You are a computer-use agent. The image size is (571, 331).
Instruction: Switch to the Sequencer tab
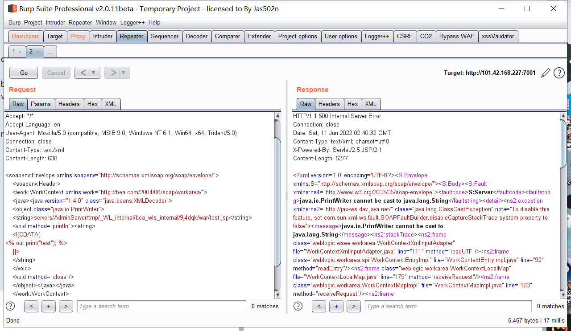(165, 37)
